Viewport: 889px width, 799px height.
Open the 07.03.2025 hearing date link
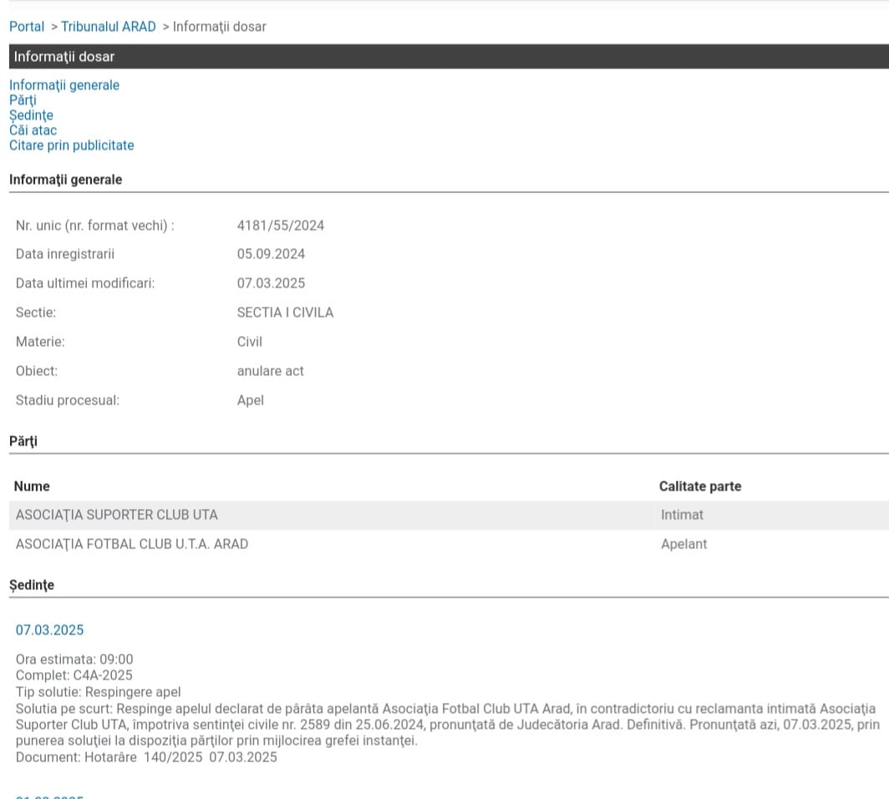49,630
